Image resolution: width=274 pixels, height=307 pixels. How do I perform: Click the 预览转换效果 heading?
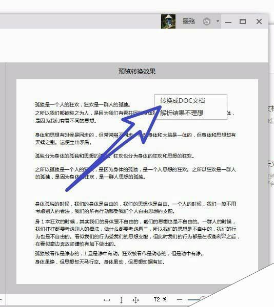pos(137,71)
